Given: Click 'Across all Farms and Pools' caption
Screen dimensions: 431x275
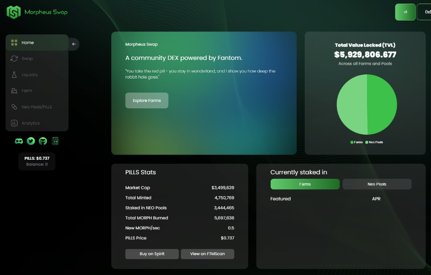Looking at the screenshot, I should (x=365, y=63).
